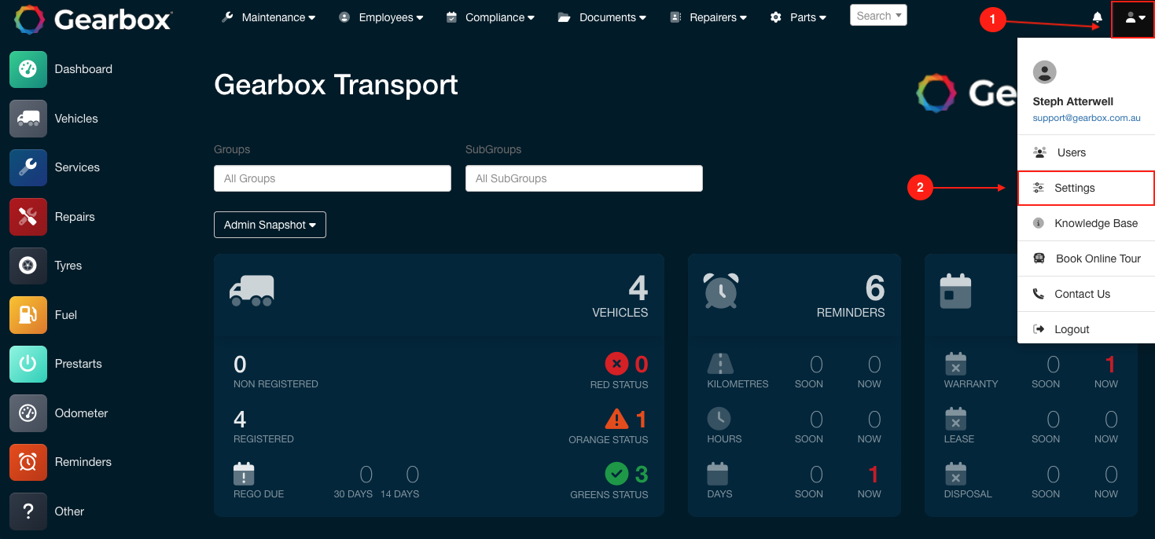Click the Reminders alarm clock card icon
Screen dimensions: 1155x539
pyautogui.click(x=721, y=290)
